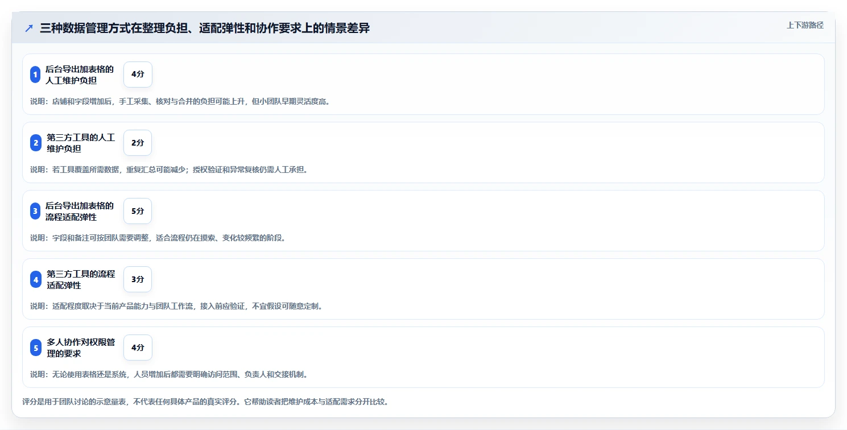Click the description starting 说明：无论使用表格还是系统

tap(169, 374)
